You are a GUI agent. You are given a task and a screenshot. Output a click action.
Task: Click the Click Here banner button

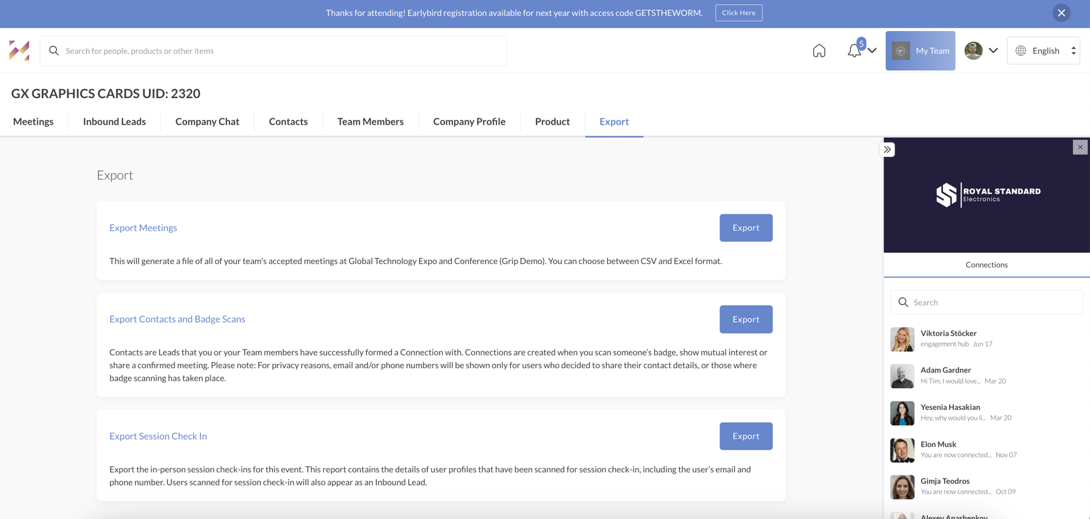738,13
